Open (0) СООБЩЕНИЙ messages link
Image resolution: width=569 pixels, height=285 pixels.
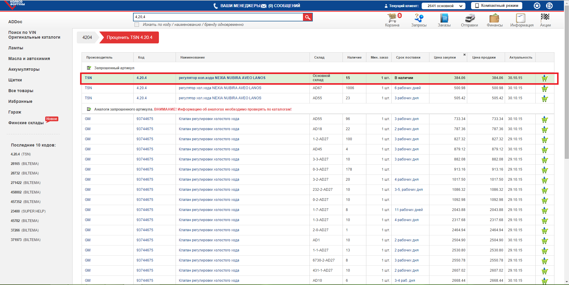[284, 6]
